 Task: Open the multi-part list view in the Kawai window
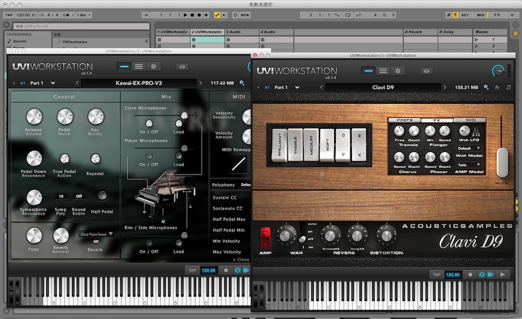(x=139, y=67)
